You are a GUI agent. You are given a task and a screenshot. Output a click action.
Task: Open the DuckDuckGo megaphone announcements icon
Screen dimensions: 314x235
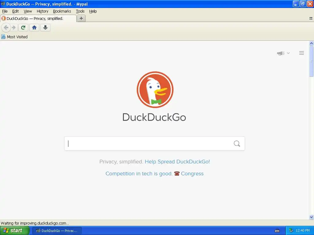coord(281,53)
